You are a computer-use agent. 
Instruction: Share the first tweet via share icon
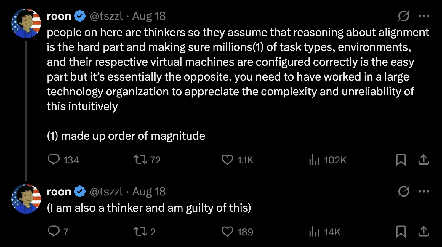(424, 159)
